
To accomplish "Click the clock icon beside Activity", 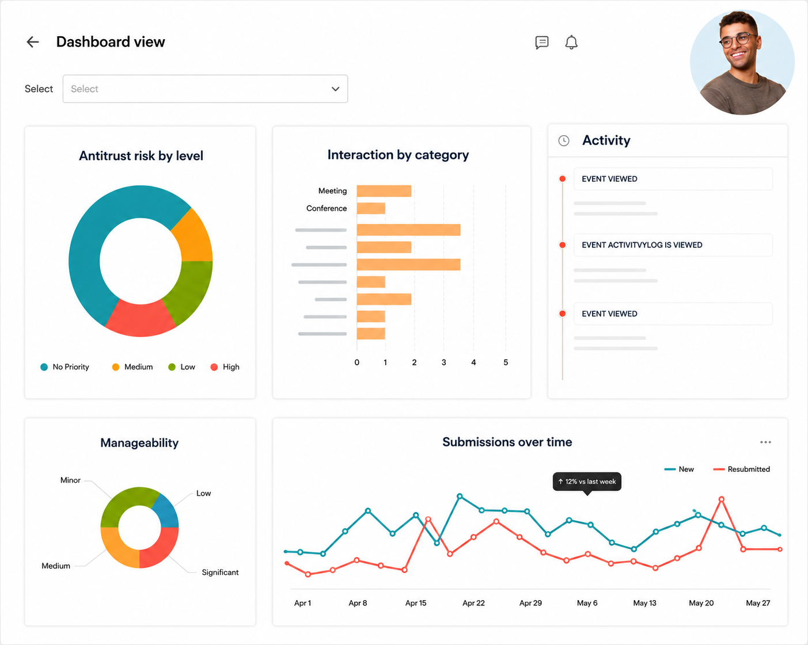I will pos(564,140).
